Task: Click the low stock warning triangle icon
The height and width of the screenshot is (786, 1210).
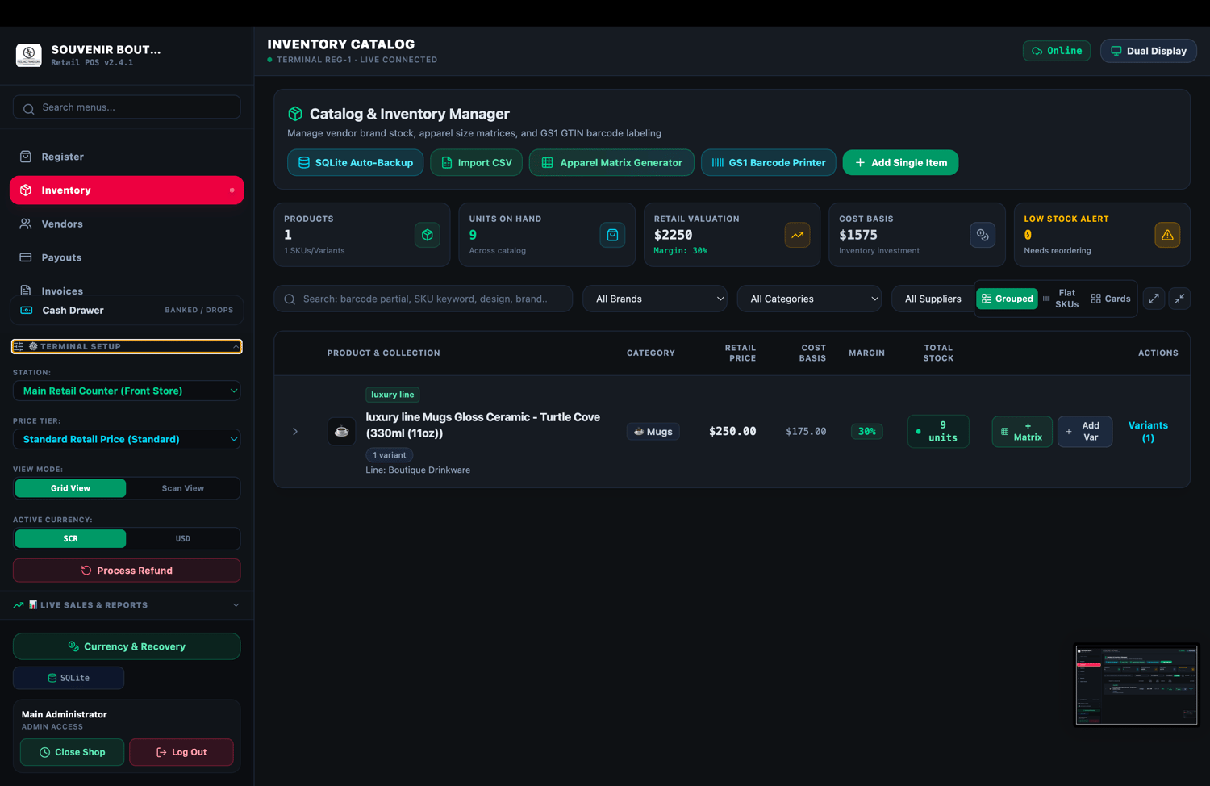Action: tap(1167, 235)
